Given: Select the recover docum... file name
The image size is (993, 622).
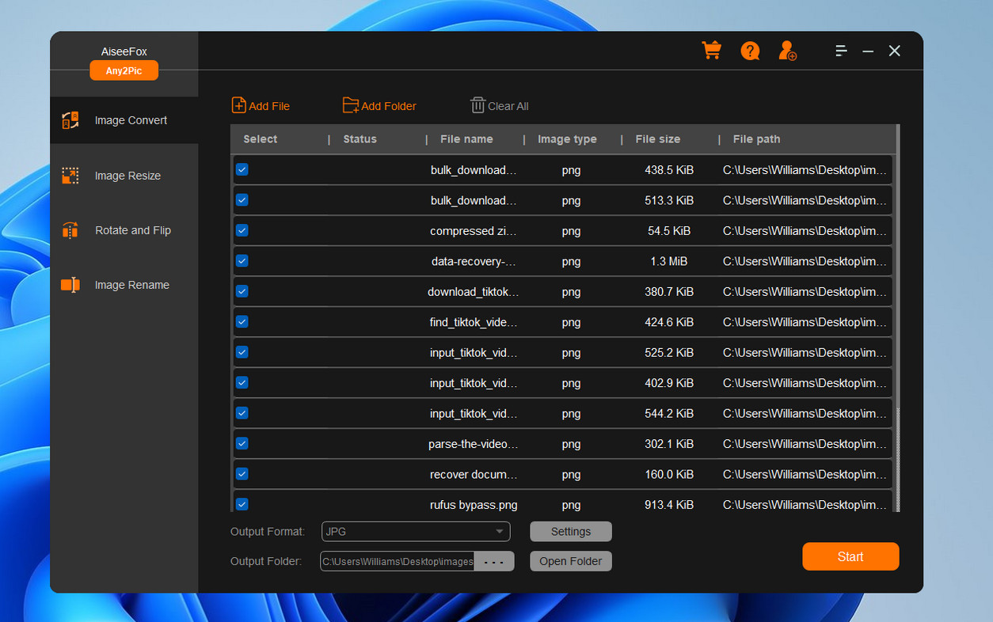Looking at the screenshot, I should click(474, 475).
